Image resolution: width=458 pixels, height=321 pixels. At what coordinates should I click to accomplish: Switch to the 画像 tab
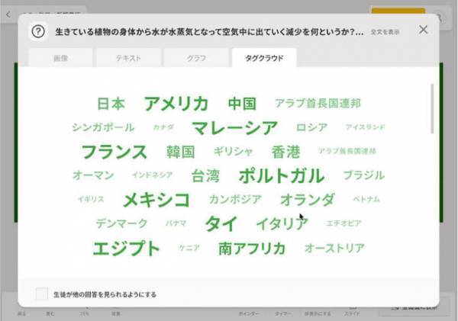[x=61, y=58]
